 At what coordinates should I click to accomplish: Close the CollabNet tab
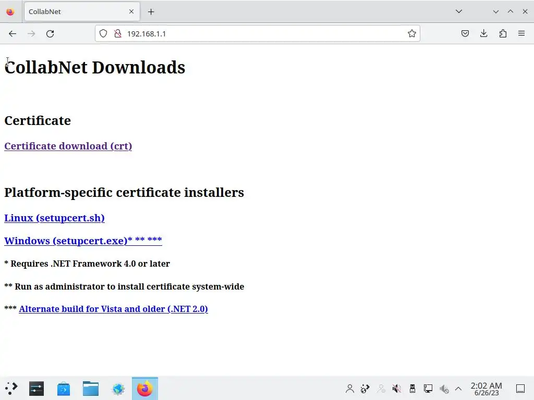click(131, 11)
